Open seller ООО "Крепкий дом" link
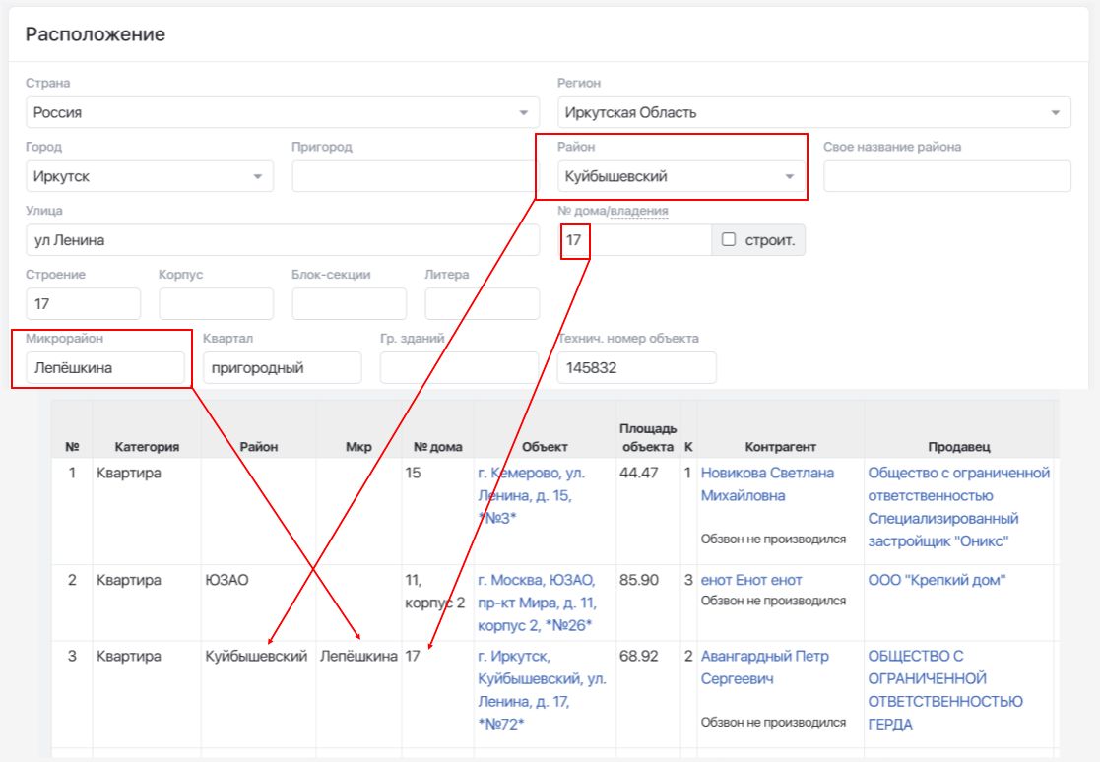Viewport: 1100px width, 762px height. click(937, 581)
